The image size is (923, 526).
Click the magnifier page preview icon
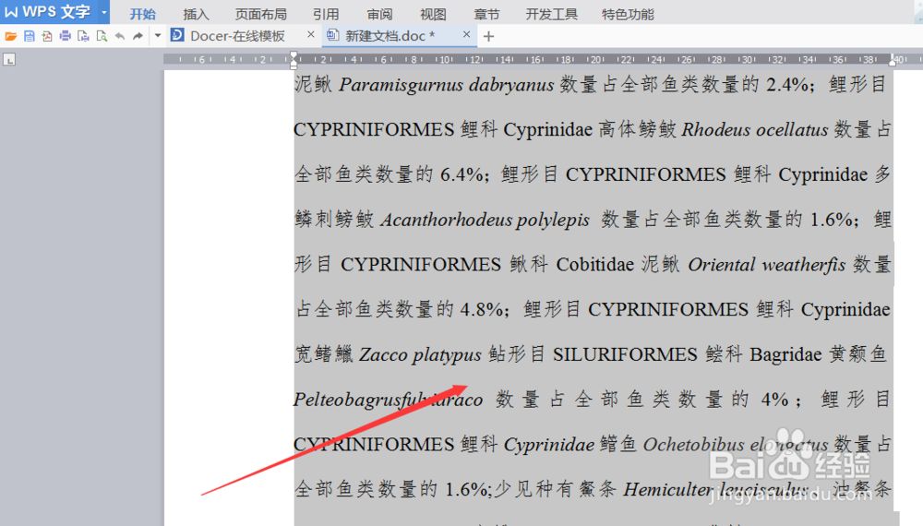pos(102,37)
